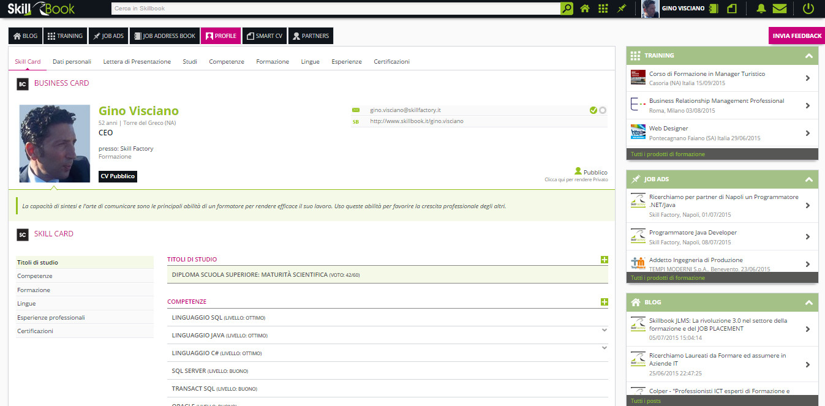Viewport: 825px width, 406px height.
Task: Expand the Linguaggio SQL row chevron
Action: tap(605, 330)
